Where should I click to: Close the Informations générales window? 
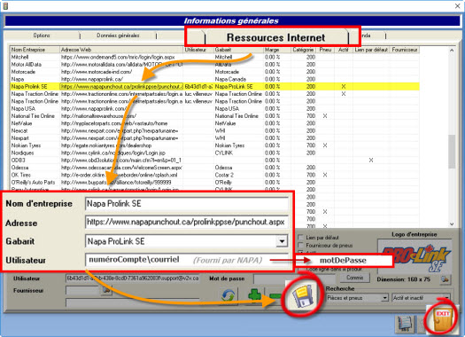click(x=457, y=5)
